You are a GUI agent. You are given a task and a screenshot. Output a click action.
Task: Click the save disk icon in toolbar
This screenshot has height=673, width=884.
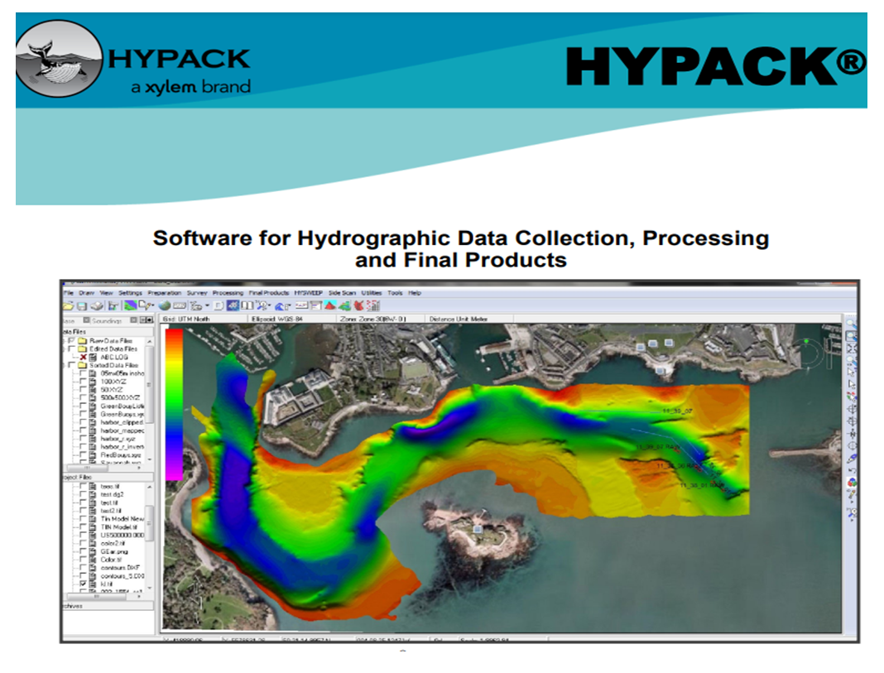tap(82, 305)
